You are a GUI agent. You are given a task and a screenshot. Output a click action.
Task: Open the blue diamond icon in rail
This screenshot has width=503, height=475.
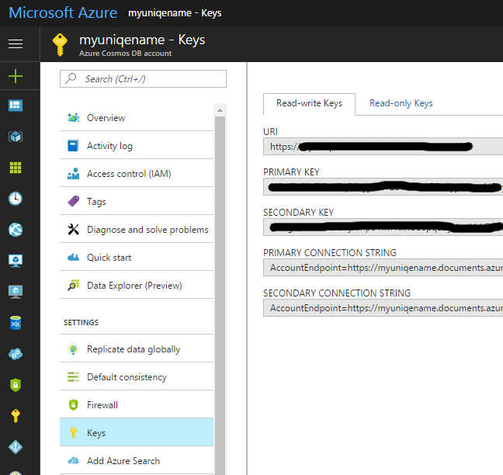(x=16, y=447)
